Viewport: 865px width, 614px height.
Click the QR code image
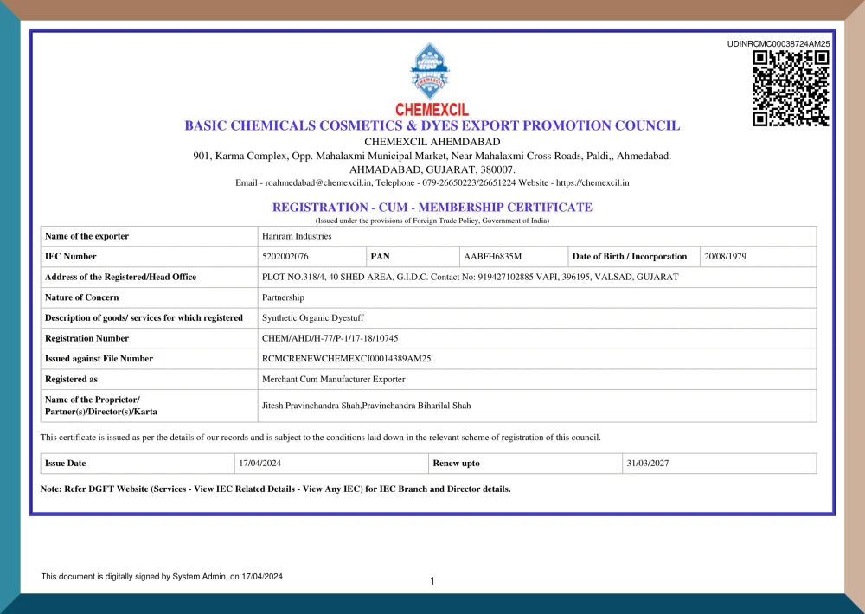click(791, 88)
